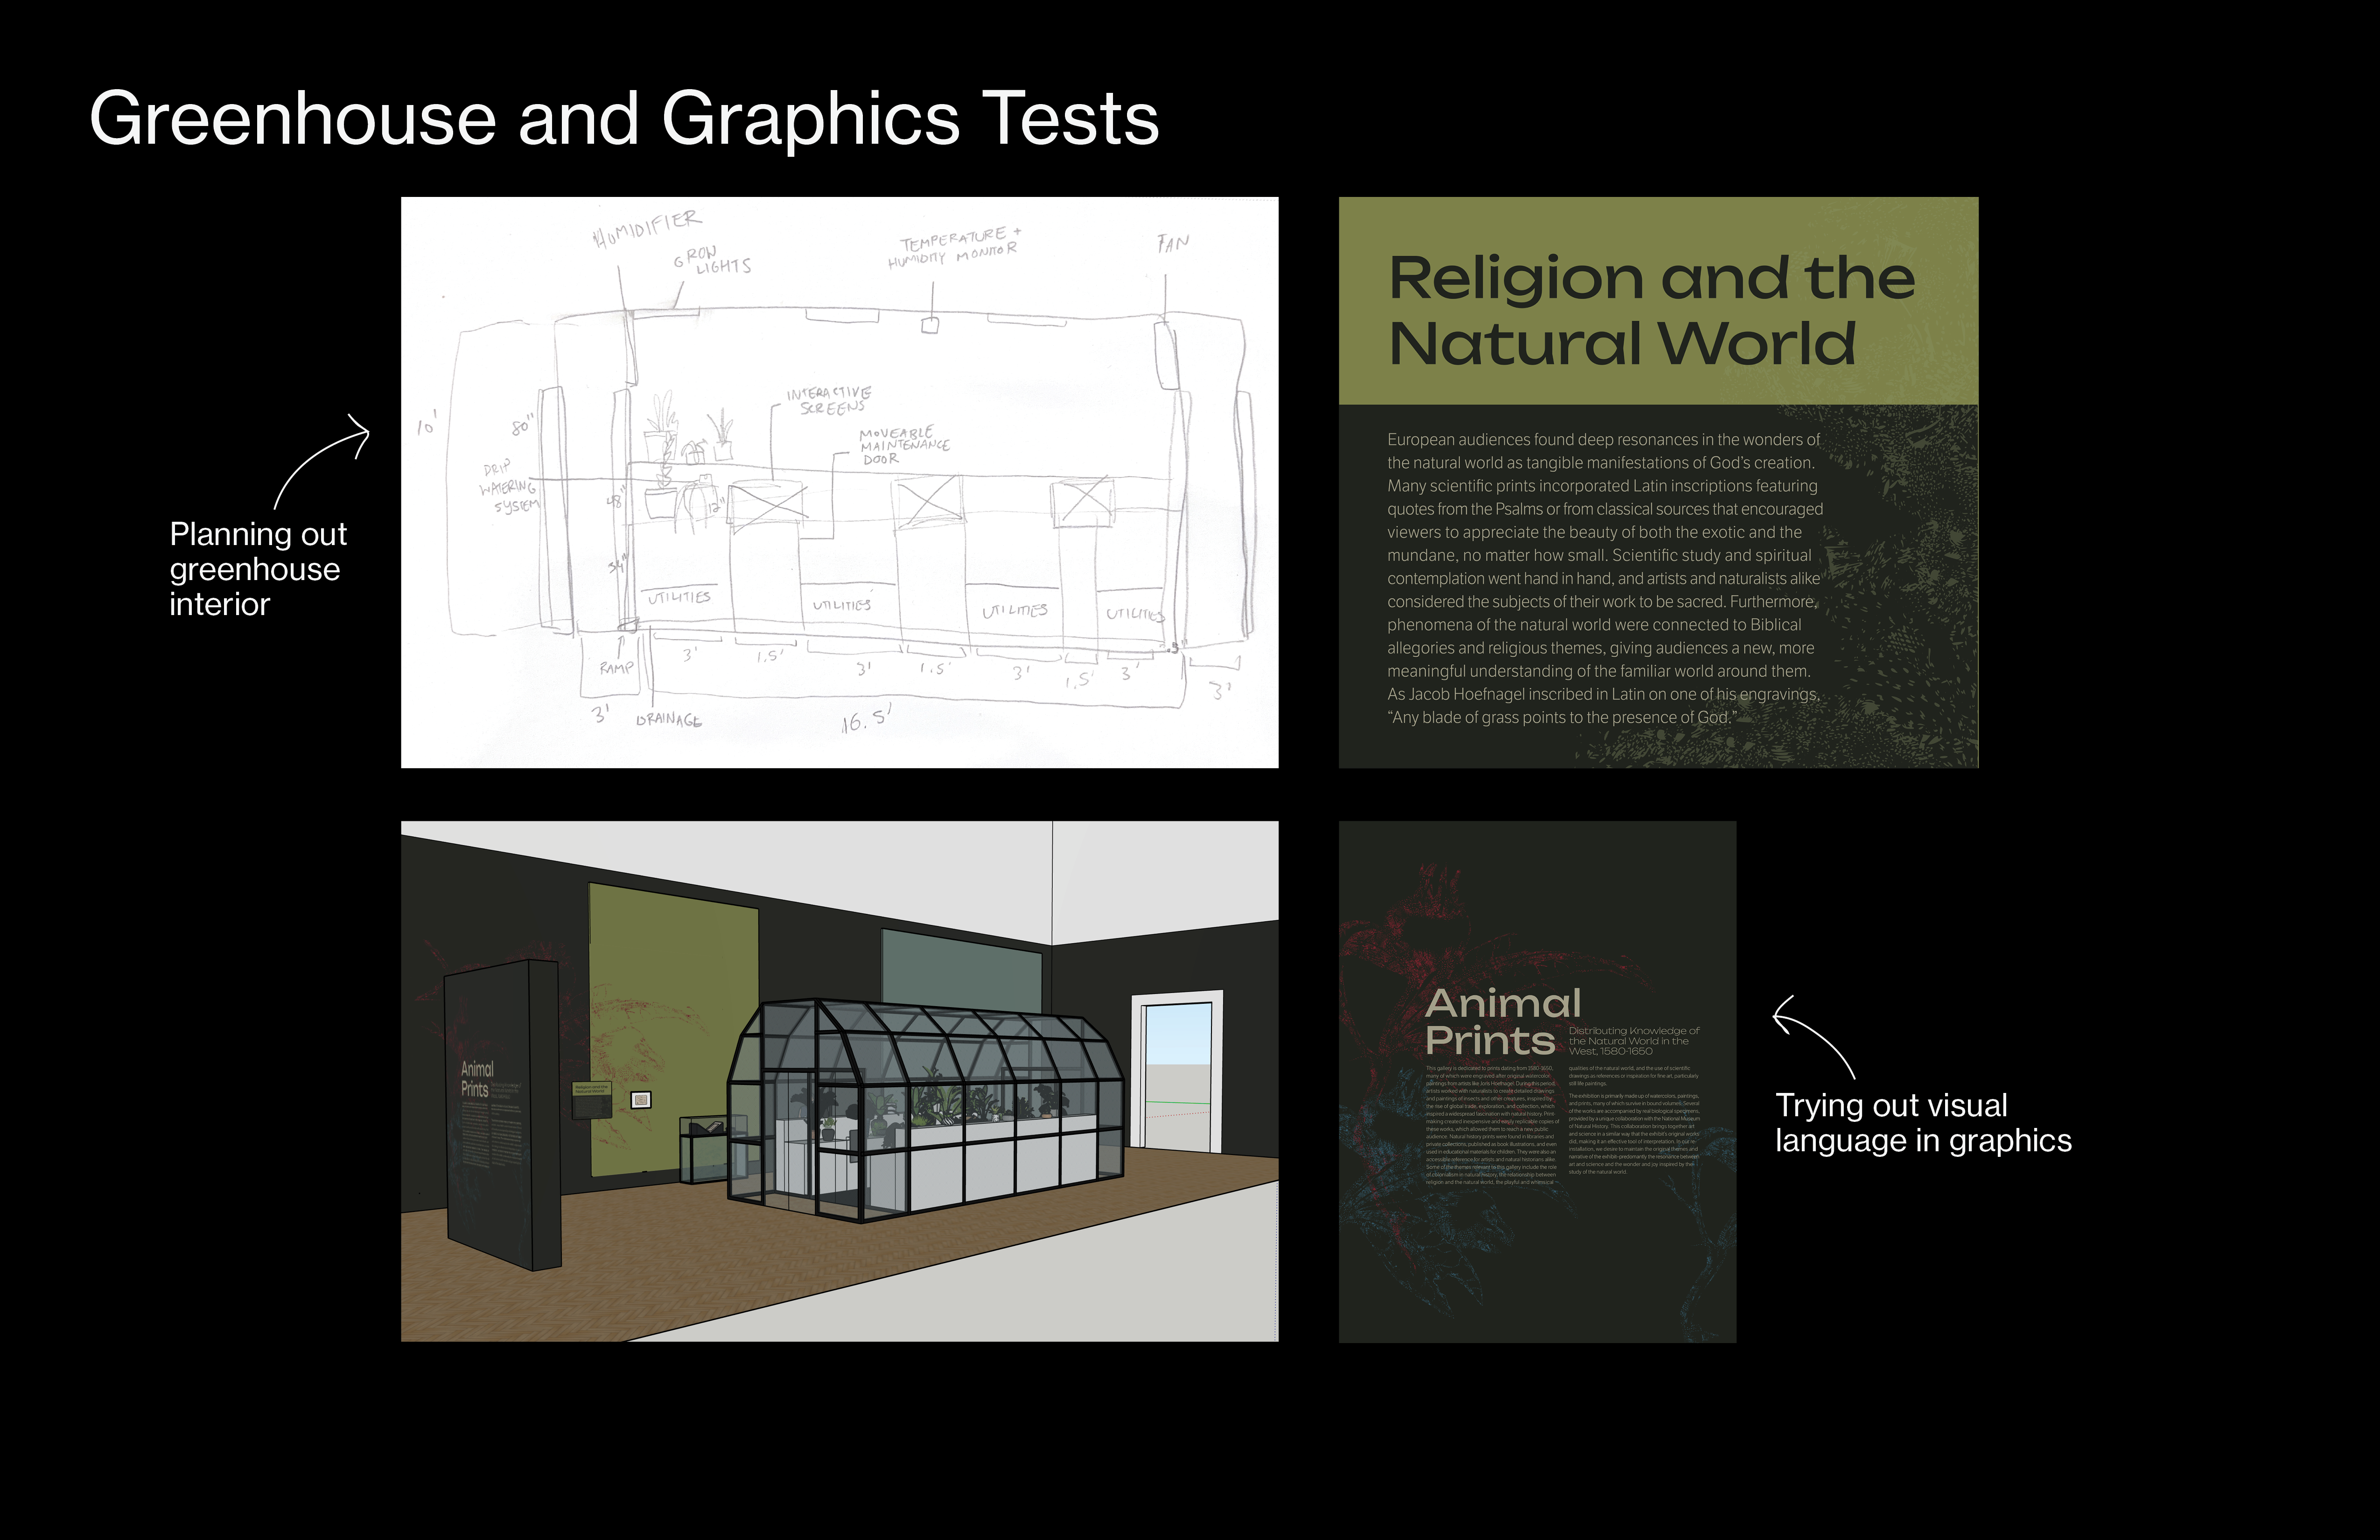Viewport: 2380px width, 1540px height.
Task: Click the handwritten 'HUMIDIFIER' label in the sketch
Action: pyautogui.click(x=648, y=229)
